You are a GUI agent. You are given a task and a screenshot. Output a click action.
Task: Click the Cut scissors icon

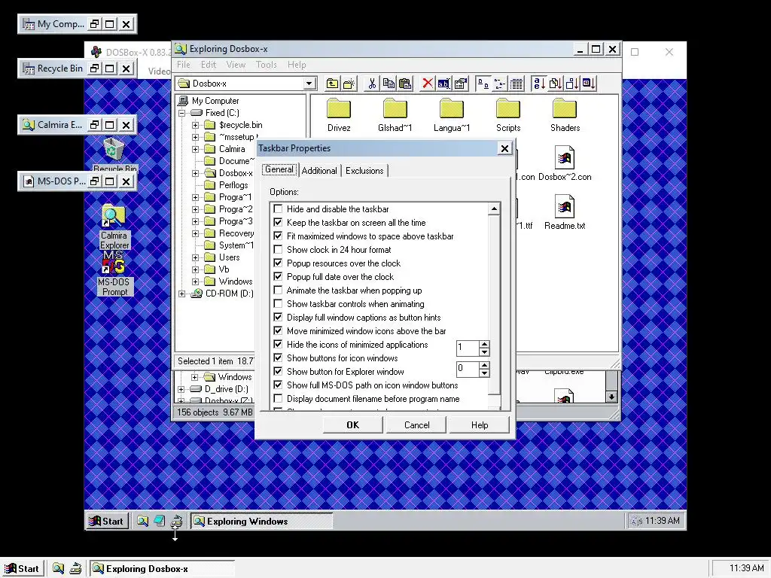coord(372,84)
